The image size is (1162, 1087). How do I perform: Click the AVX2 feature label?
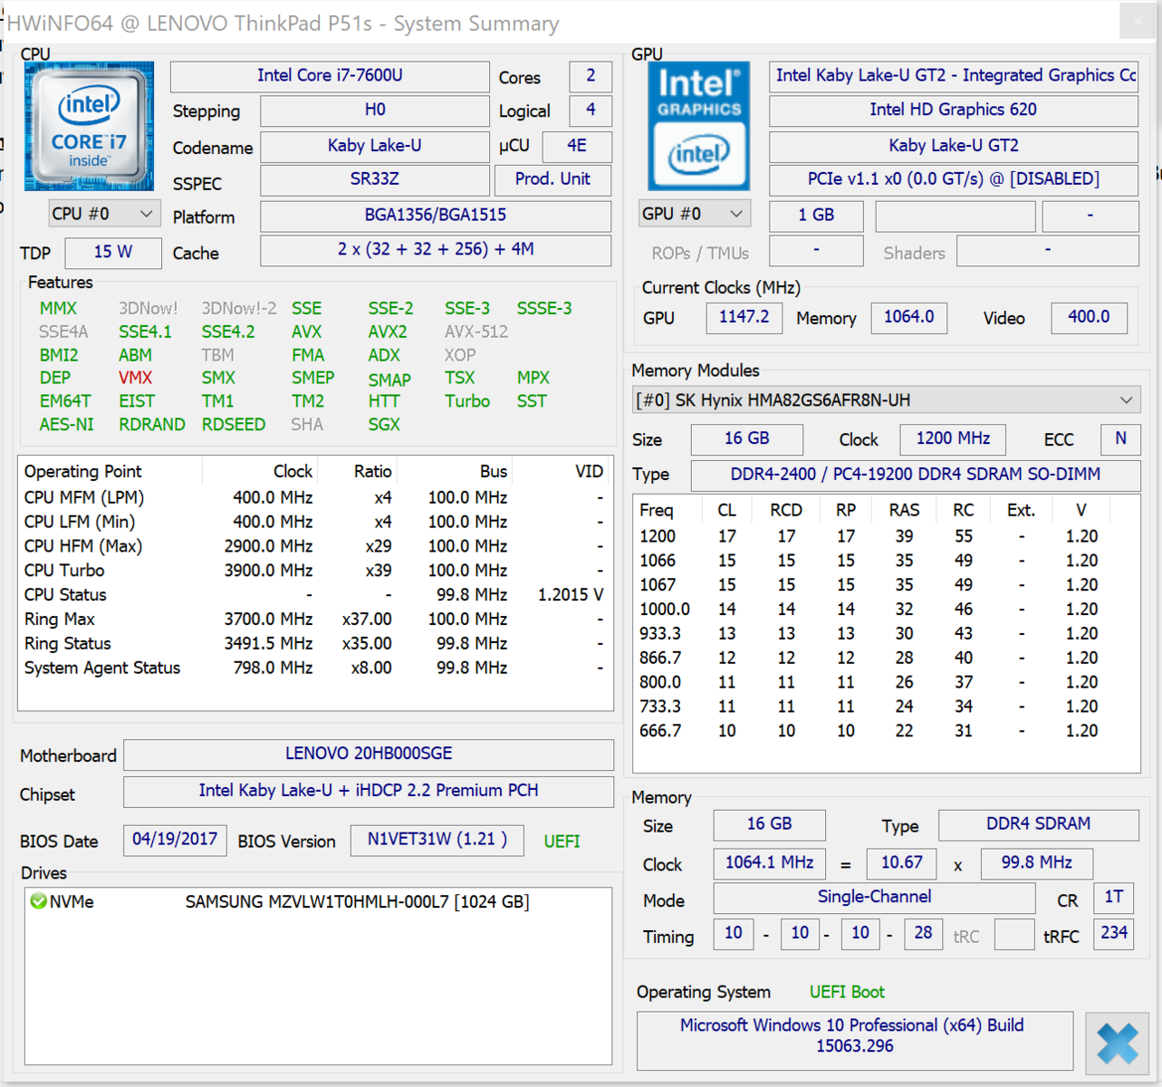[387, 332]
